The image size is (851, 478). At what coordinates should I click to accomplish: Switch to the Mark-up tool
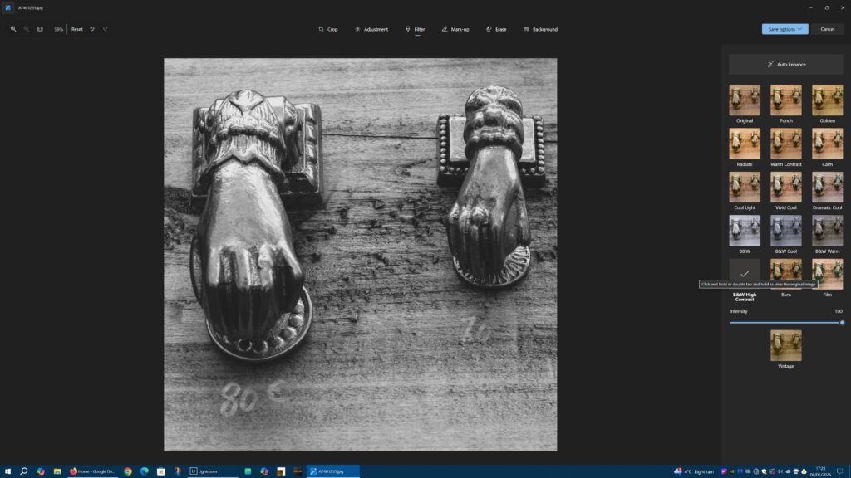(455, 29)
